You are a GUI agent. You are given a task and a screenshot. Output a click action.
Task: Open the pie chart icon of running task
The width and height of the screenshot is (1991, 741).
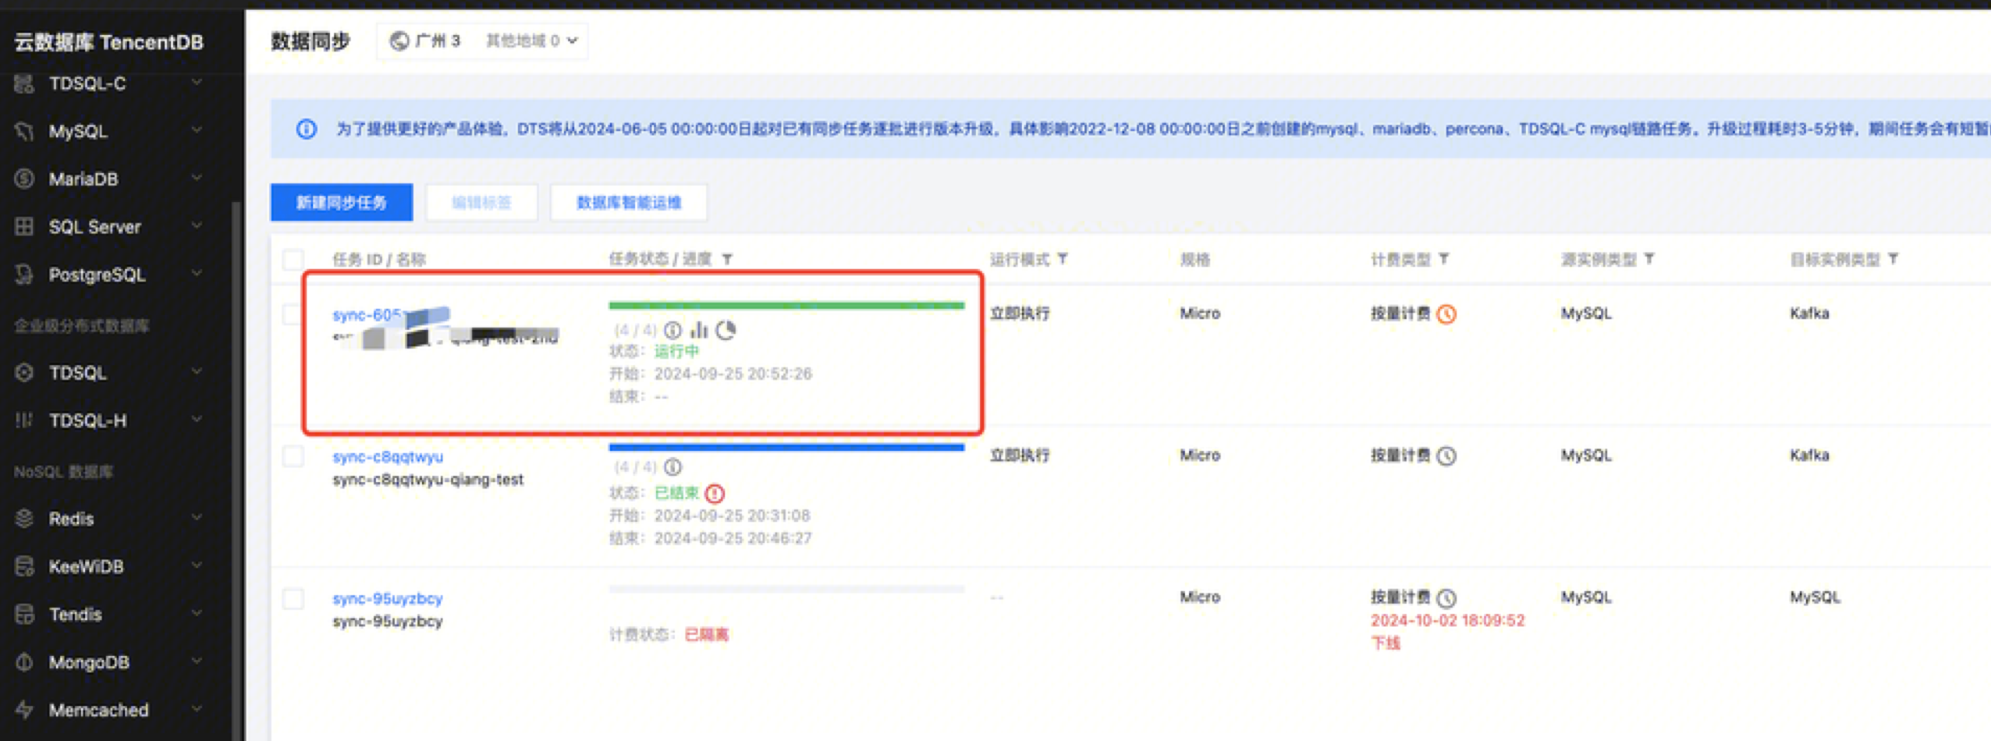point(726,330)
